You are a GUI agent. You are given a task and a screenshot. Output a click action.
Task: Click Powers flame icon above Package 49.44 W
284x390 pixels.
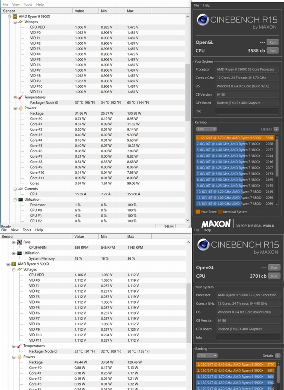pyautogui.click(x=20, y=357)
